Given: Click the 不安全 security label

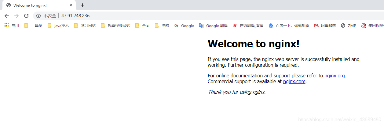Looking at the screenshot, I should coord(50,16).
